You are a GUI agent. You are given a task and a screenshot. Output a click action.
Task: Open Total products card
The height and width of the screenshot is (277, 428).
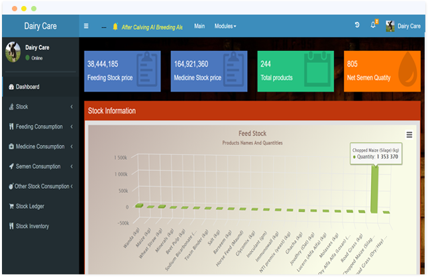[x=295, y=71]
